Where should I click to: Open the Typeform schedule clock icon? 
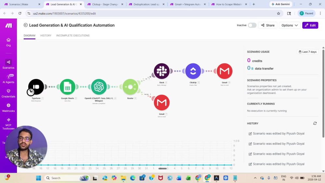[x=31, y=92]
